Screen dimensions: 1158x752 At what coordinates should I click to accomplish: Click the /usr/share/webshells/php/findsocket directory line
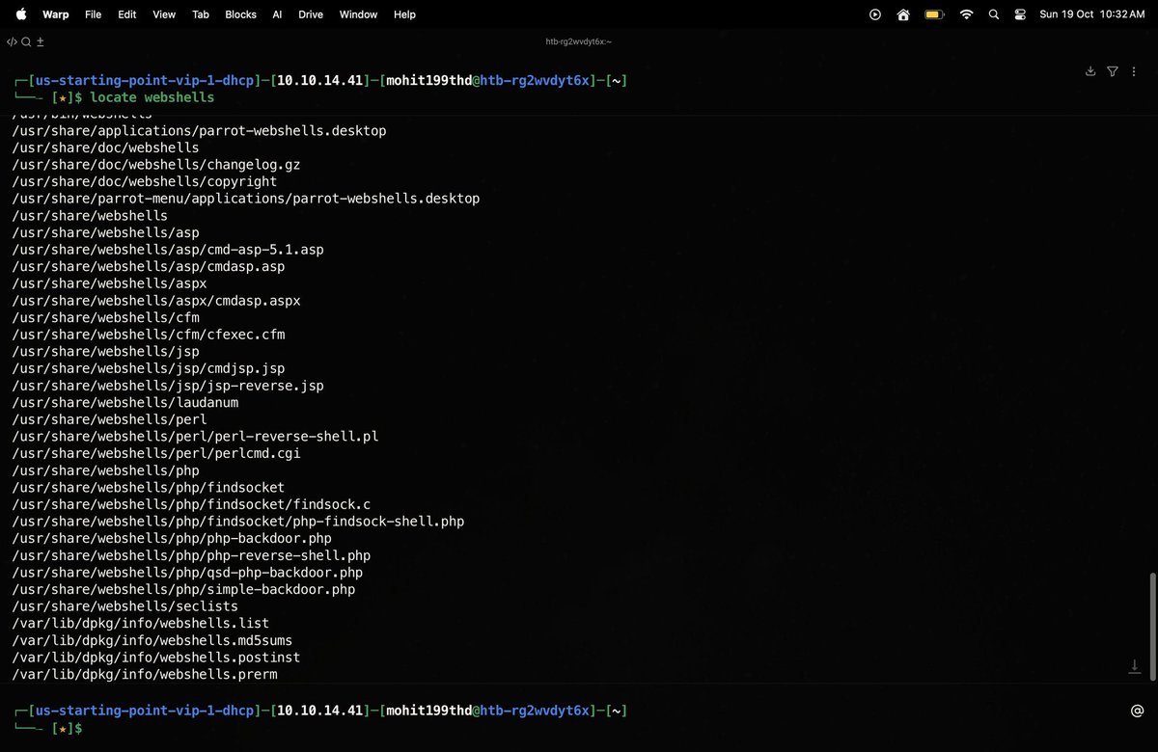[x=149, y=488]
